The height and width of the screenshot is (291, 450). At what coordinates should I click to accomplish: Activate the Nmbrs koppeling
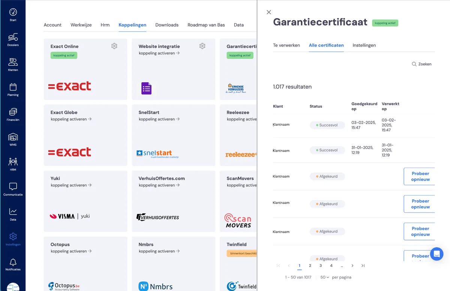click(x=159, y=251)
